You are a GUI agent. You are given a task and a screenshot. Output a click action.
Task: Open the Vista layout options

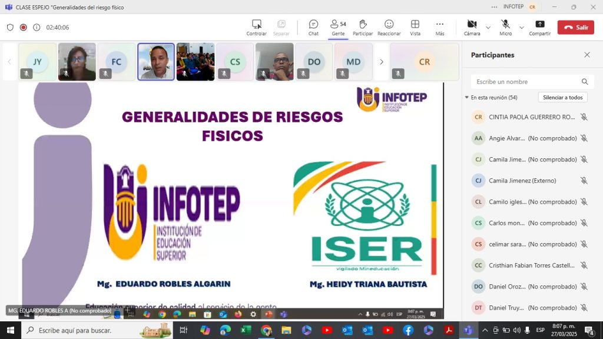click(x=415, y=28)
